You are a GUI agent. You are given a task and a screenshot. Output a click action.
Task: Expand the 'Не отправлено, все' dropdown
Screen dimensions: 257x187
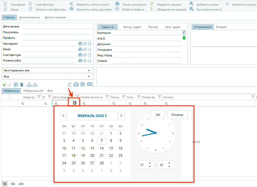pos(89,70)
